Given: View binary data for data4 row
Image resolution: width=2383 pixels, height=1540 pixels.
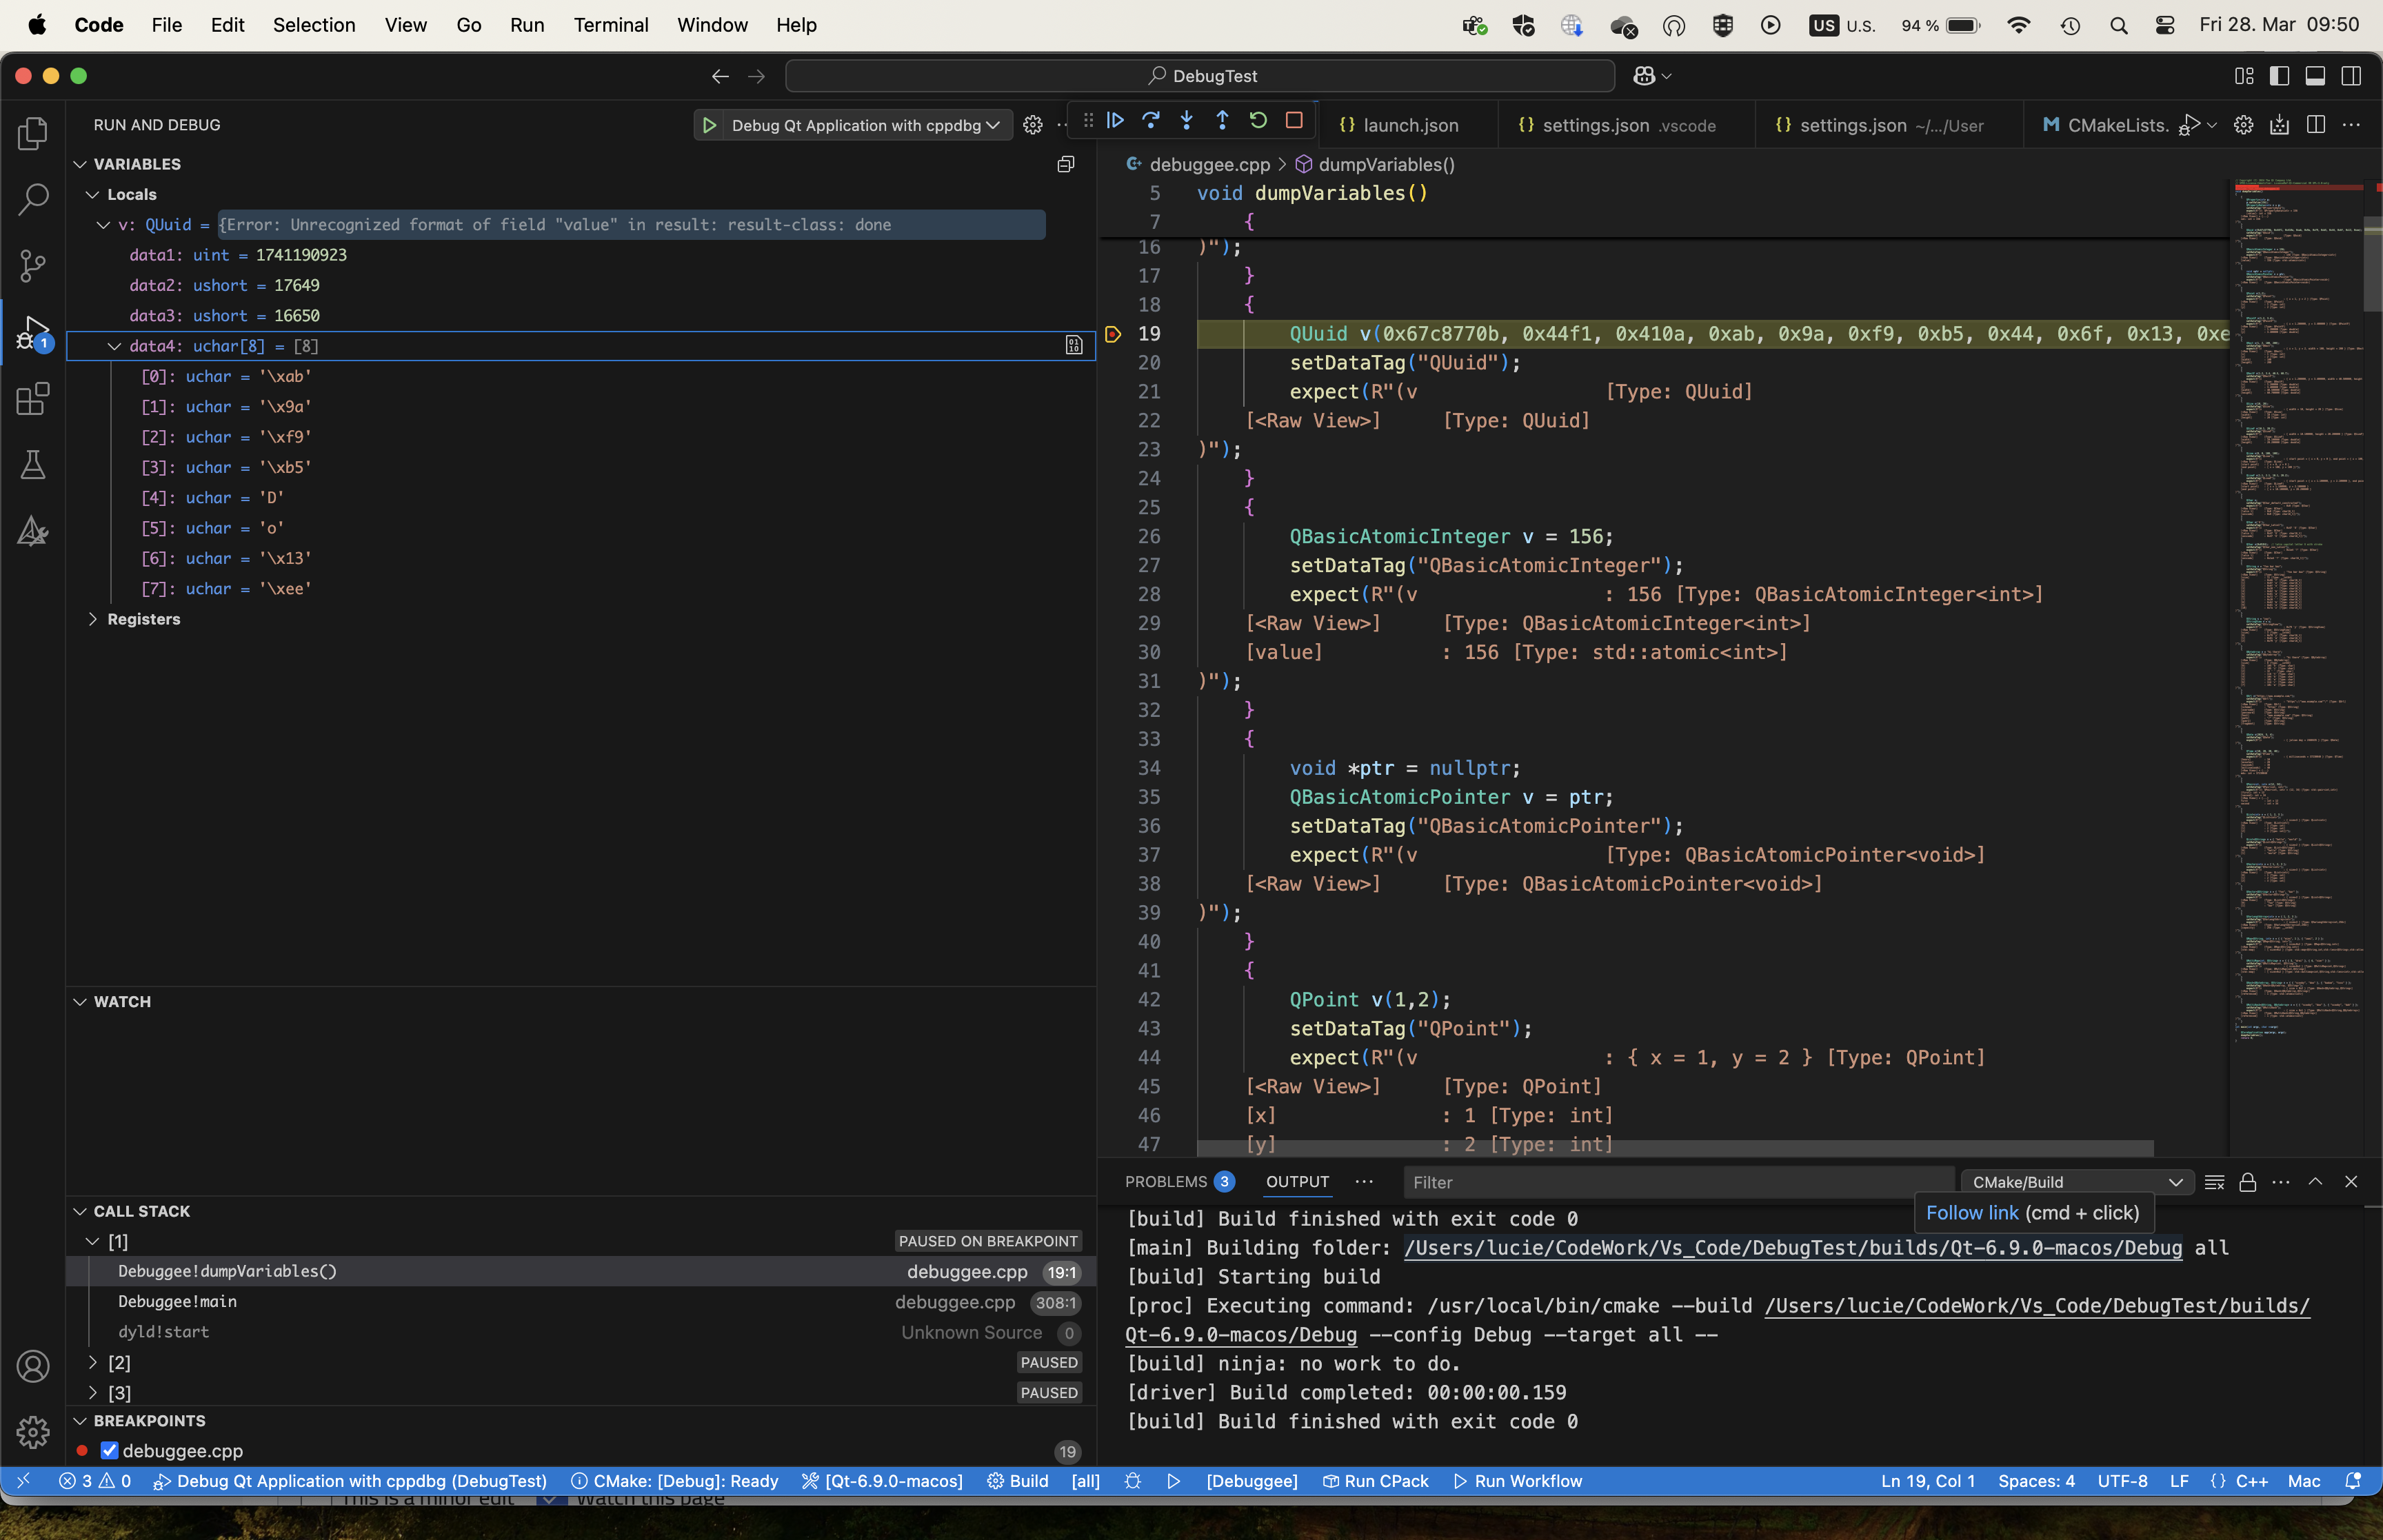Looking at the screenshot, I should point(1074,346).
